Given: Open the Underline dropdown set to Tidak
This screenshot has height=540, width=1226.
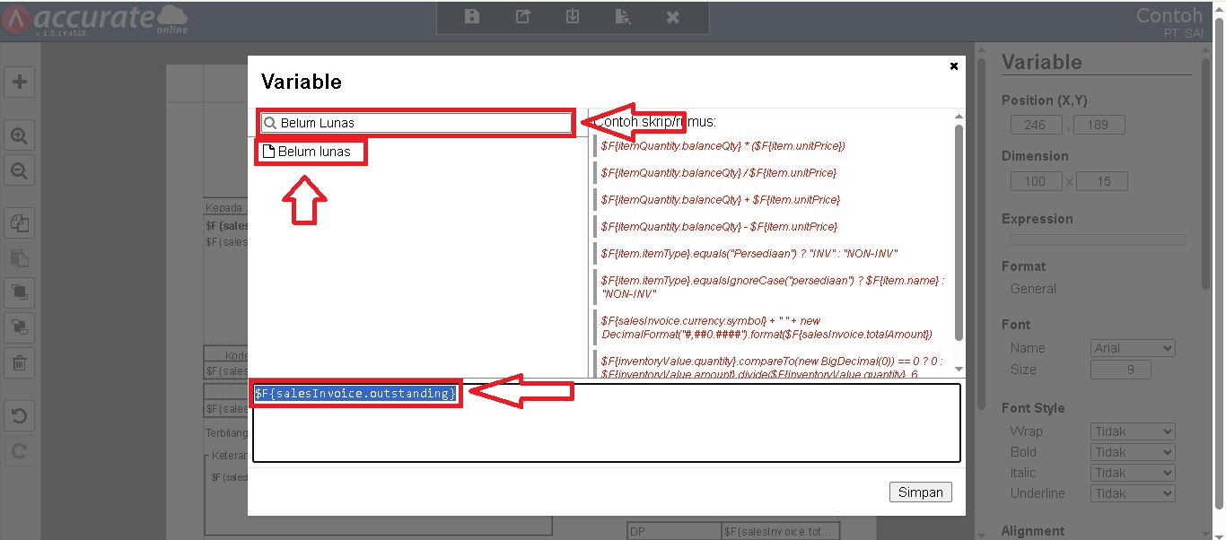Looking at the screenshot, I should click(1133, 493).
